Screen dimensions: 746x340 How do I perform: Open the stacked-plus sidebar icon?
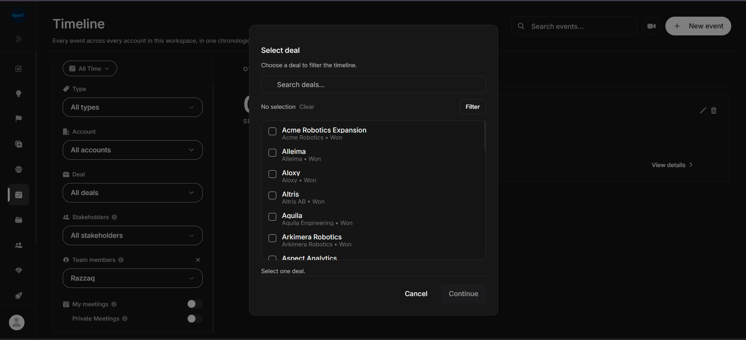(18, 144)
